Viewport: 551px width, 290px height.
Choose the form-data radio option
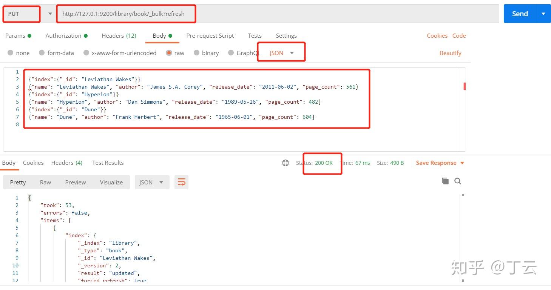pos(42,53)
